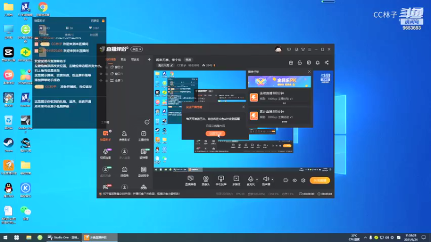The image size is (431, 242).
Task: Open the checklist task tool in the toolbox
Action: [143, 136]
